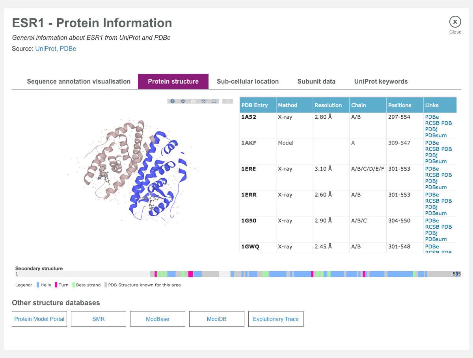Switch to Sequence annotation visualisation tab
This screenshot has width=473, height=358.
[78, 81]
